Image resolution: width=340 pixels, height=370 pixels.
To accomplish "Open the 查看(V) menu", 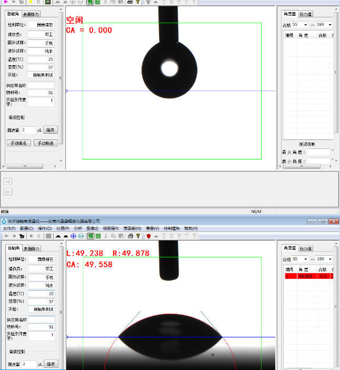I will point(153,228).
